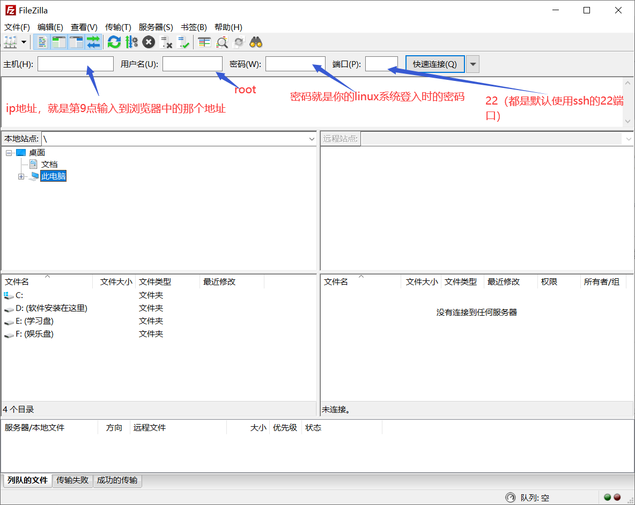Open the 帮助(H) menu
Screen dimensions: 635x505
point(228,27)
